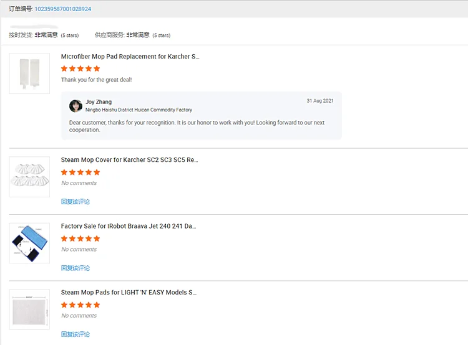Click the Joy Zhang name
Viewport: 468px width, 345px height.
99,102
